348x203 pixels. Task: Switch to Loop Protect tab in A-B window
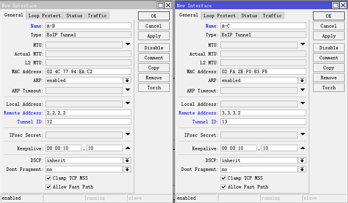(45, 16)
